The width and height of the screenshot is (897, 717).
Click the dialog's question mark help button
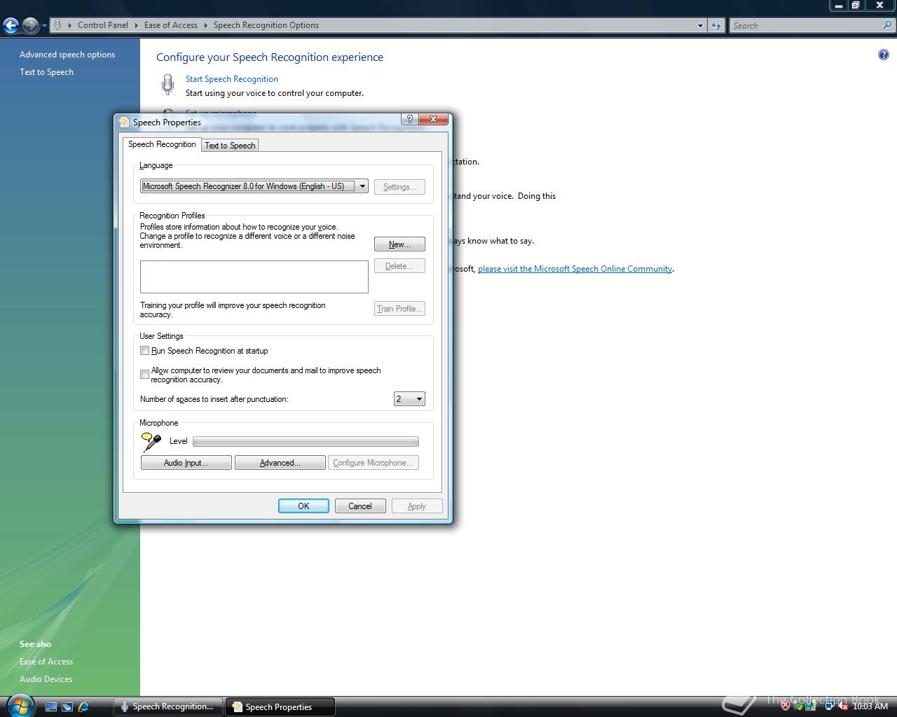pyautogui.click(x=410, y=119)
